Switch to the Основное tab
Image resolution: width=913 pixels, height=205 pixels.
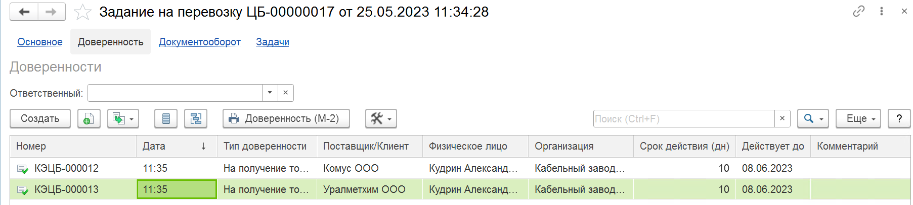pos(40,42)
